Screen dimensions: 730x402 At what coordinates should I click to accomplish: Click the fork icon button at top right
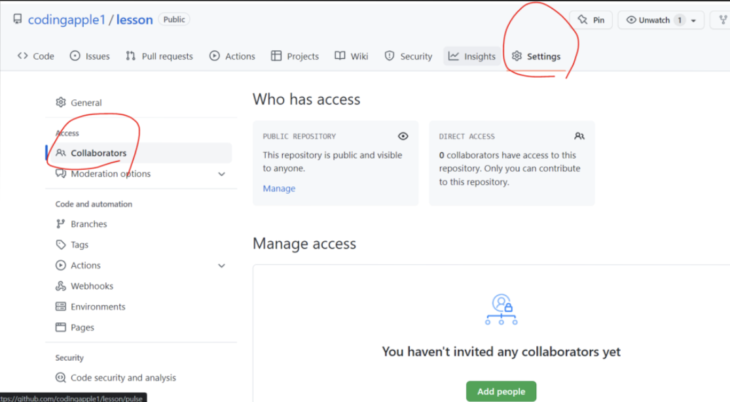(723, 20)
